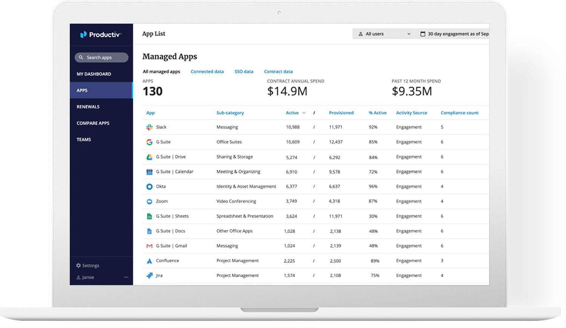Switch to the Contract data tab

coord(278,72)
